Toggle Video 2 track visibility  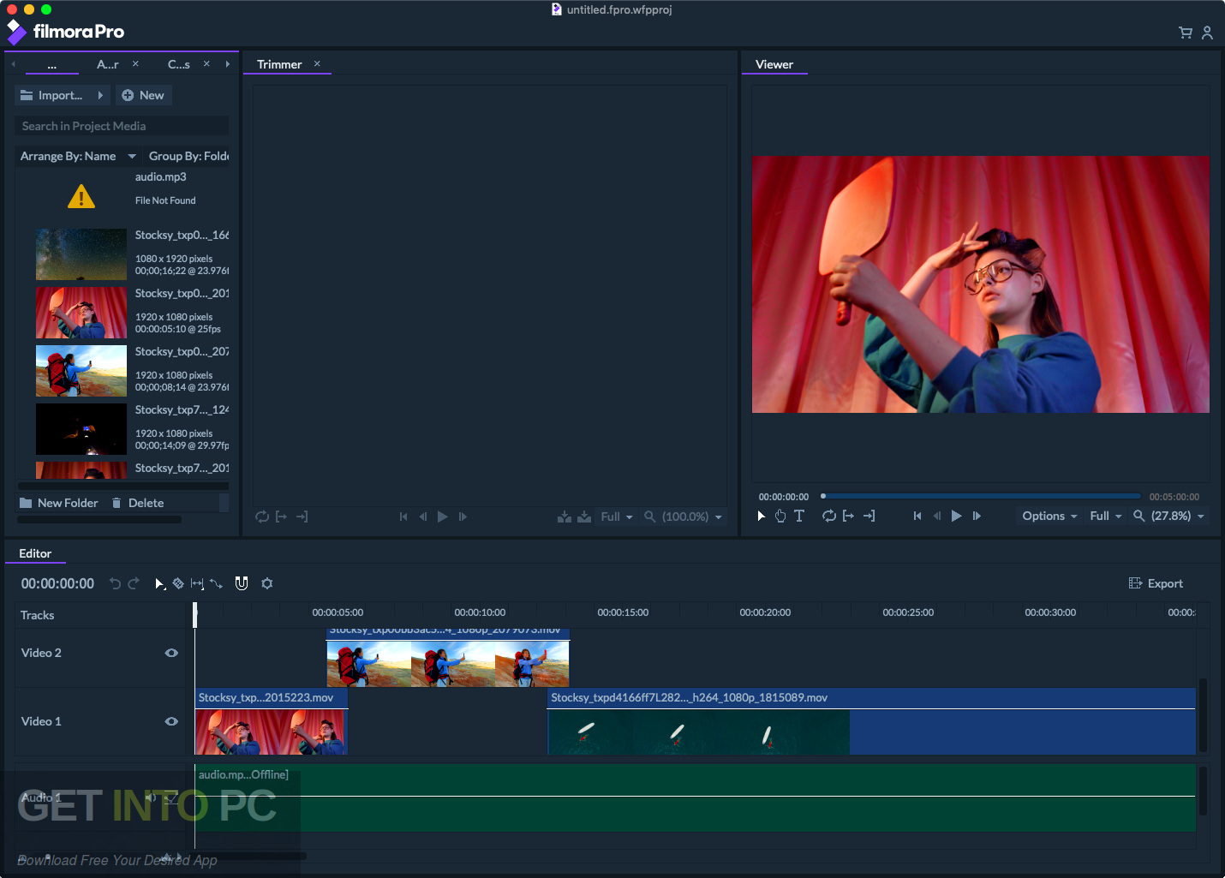(x=171, y=653)
